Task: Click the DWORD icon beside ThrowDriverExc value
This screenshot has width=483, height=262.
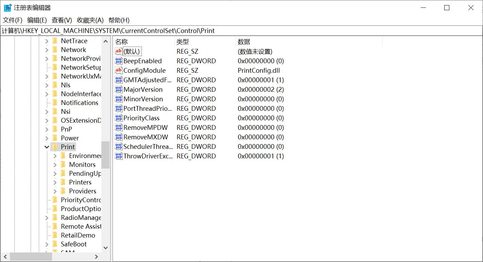Action: (118, 156)
